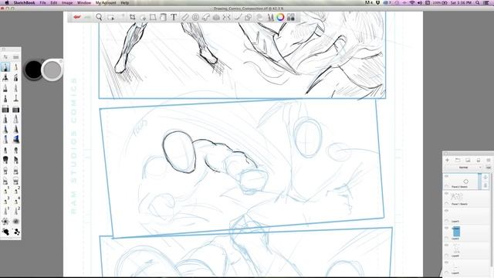
Task: Enable the Ellipse guide tool
Action: (x=195, y=17)
